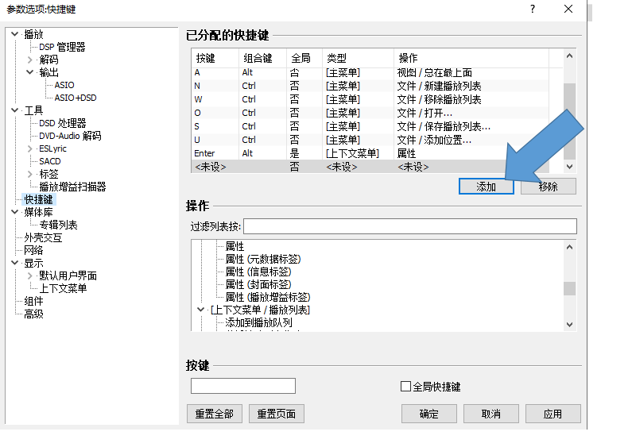Viewport: 632px width, 447px height.
Task: Open the 播放增益扫描器 page
Action: [x=72, y=187]
